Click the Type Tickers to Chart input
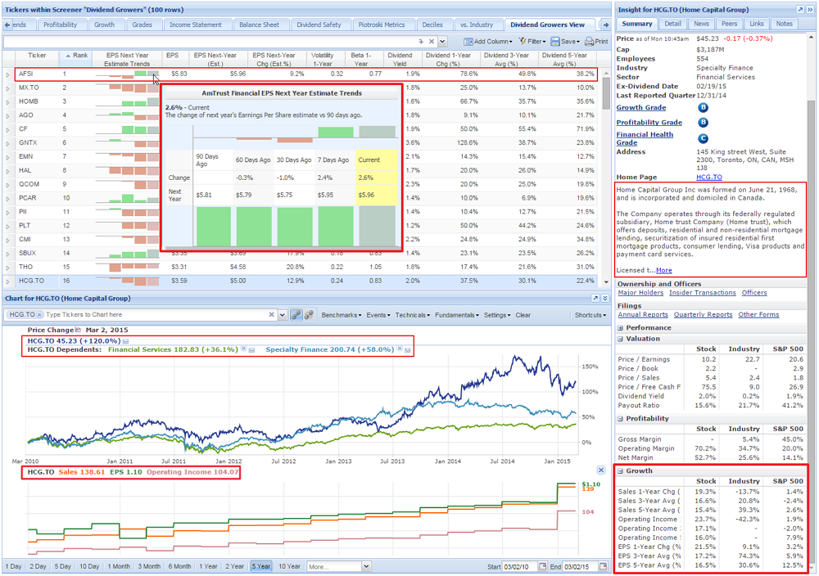 pyautogui.click(x=156, y=315)
